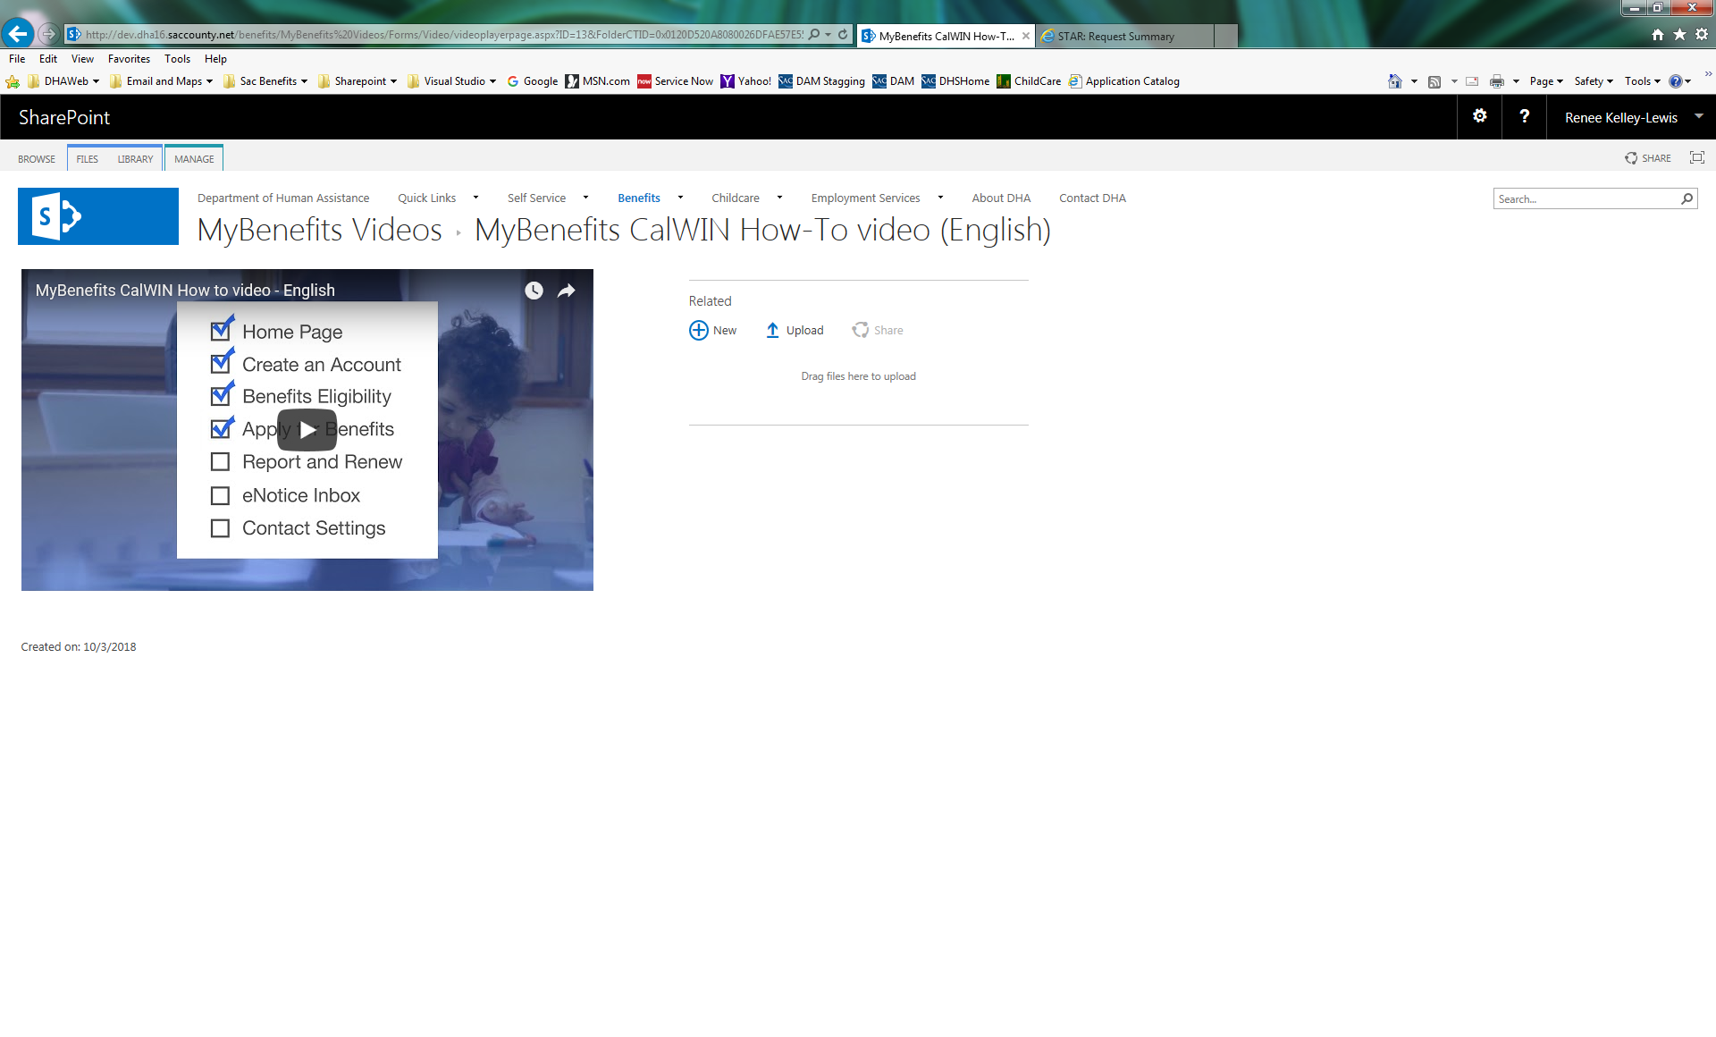Open the Favorites menu

point(129,59)
